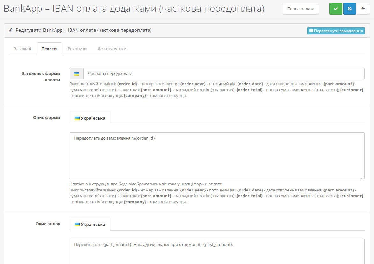
Task: Click inside the Опис внизу text area
Action: pos(217,251)
